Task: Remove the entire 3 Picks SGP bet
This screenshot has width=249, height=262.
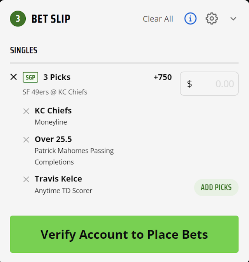Action: pyautogui.click(x=14, y=77)
